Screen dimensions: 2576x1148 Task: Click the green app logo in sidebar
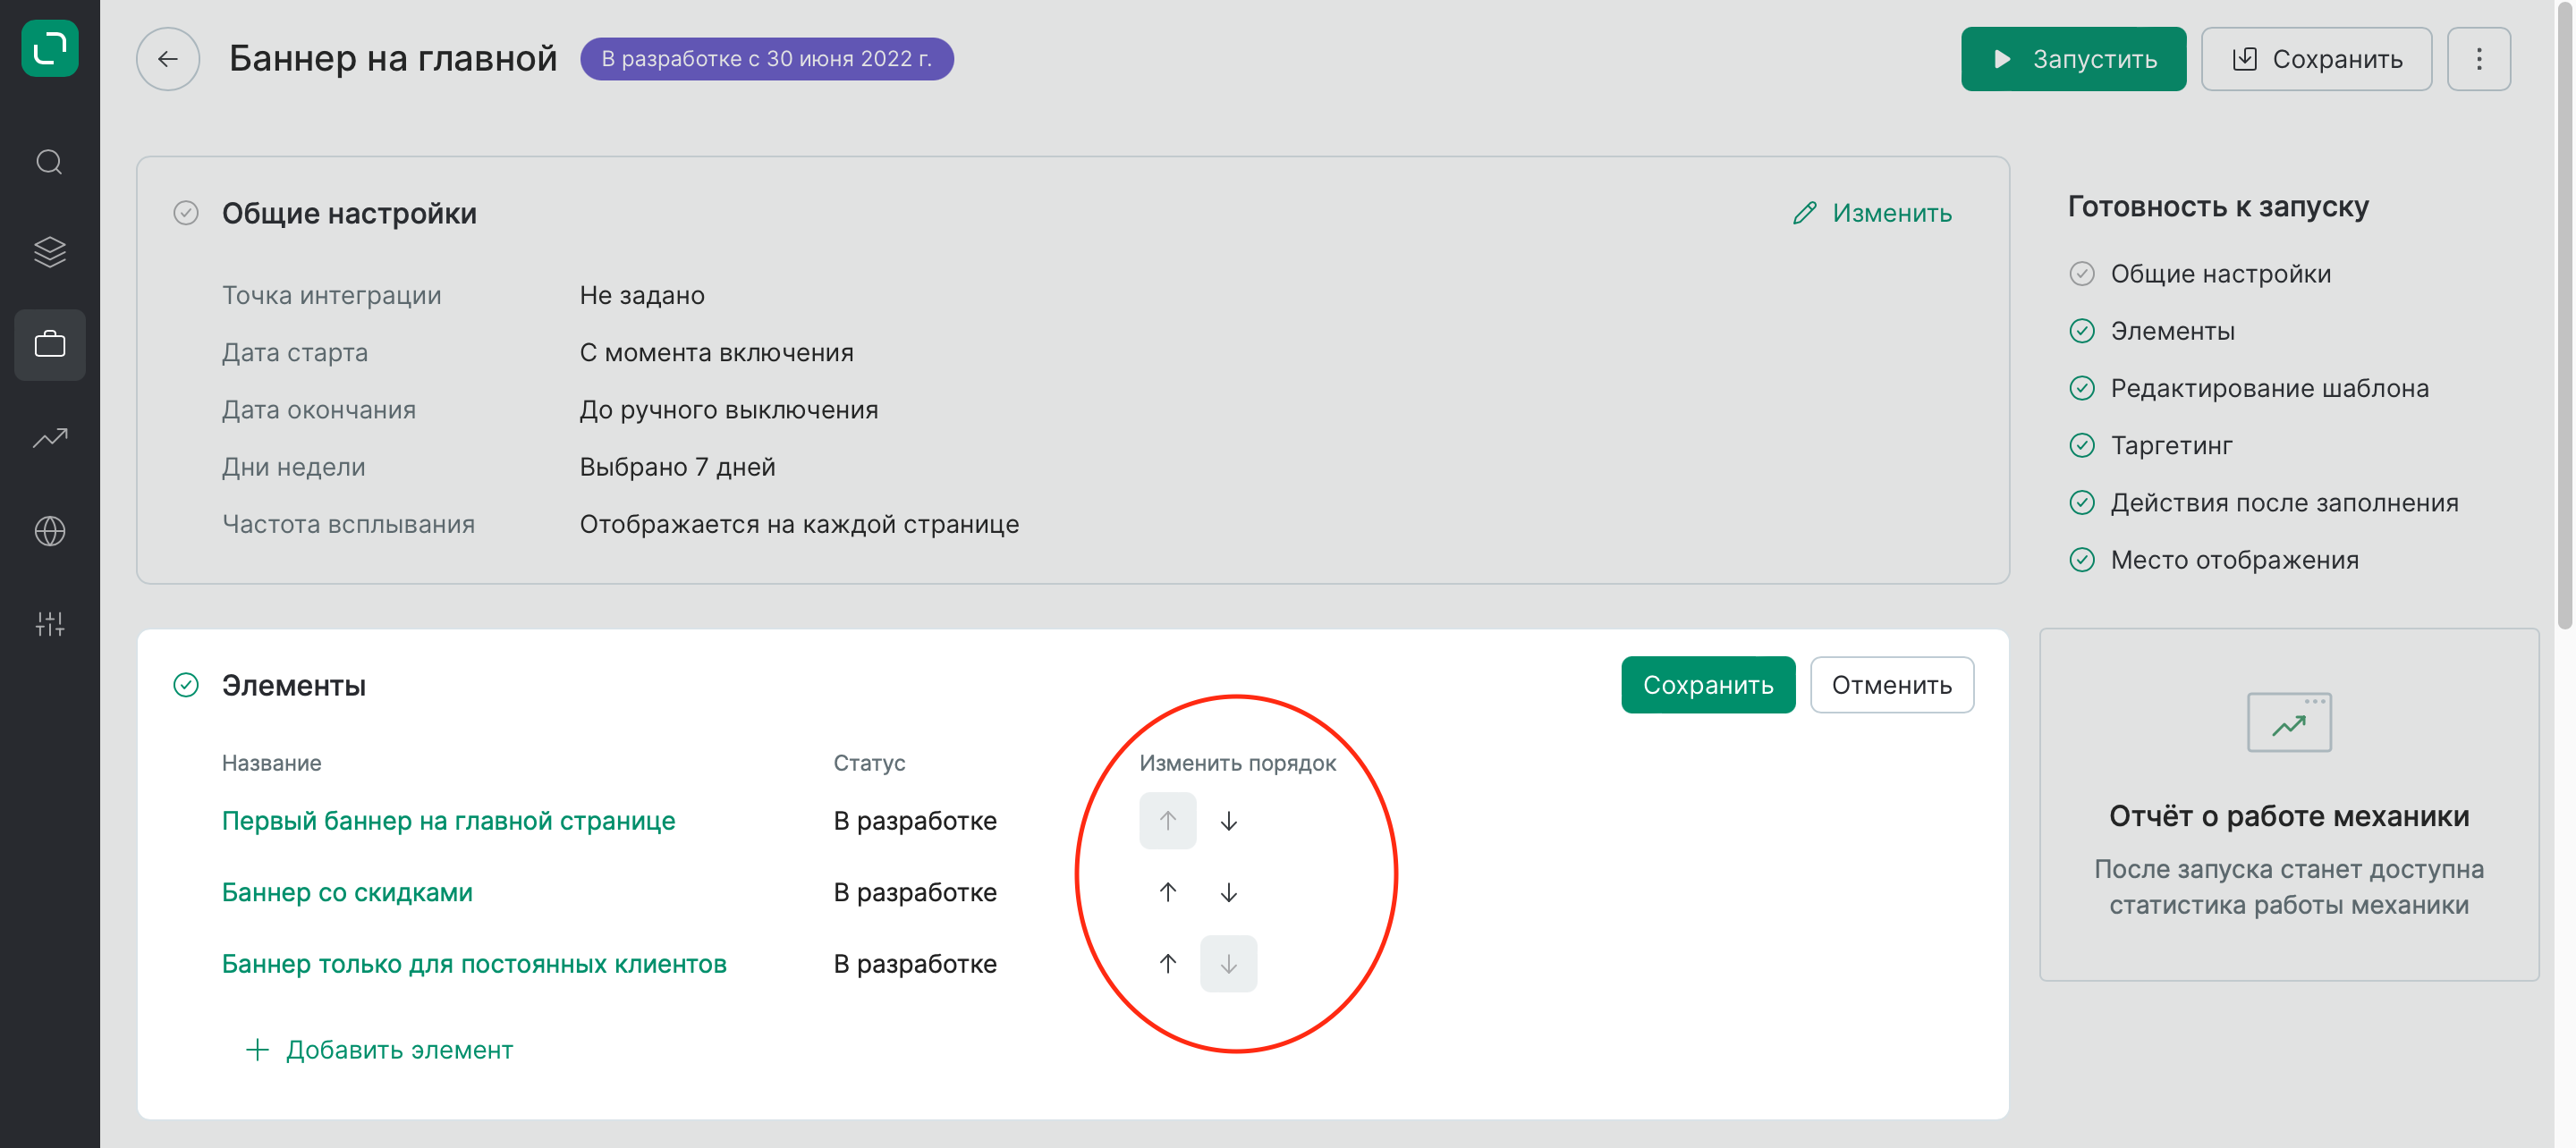click(50, 47)
